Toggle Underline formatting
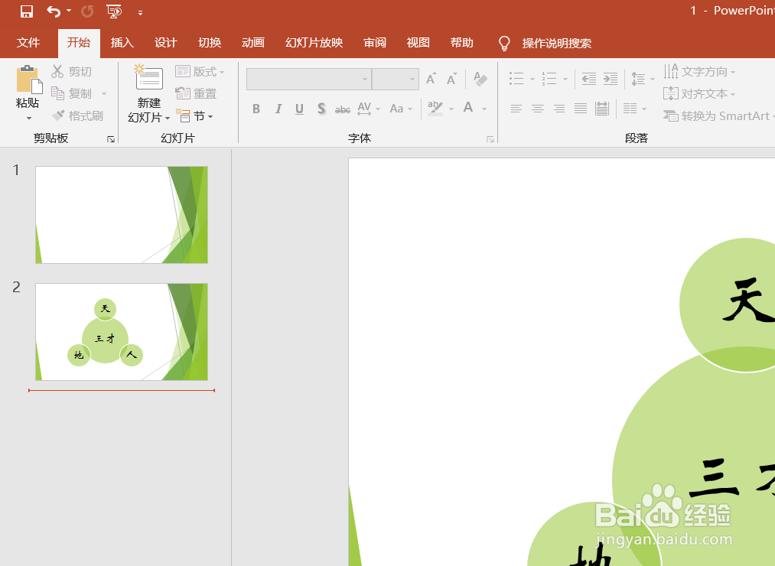 tap(300, 109)
